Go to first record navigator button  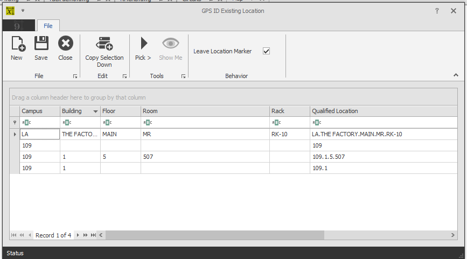[x=13, y=235]
